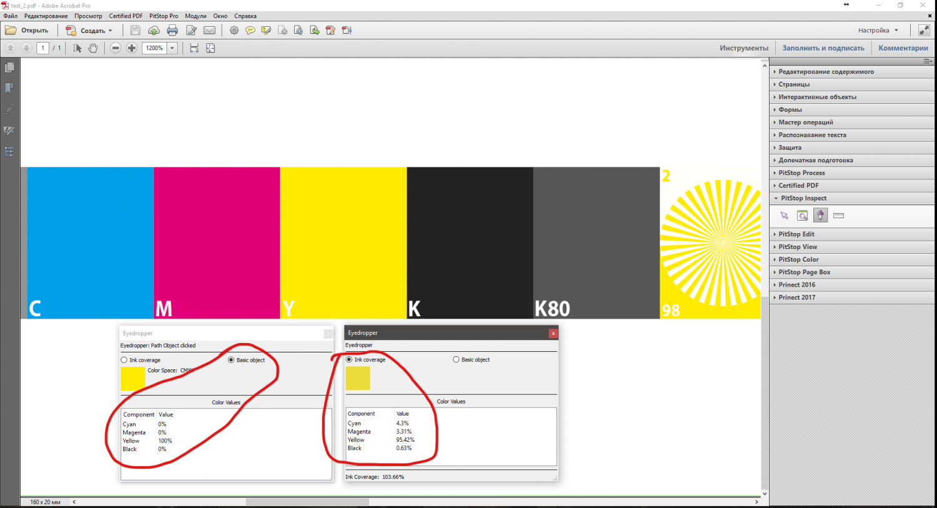Click the fit-width scrolling icon

point(194,47)
